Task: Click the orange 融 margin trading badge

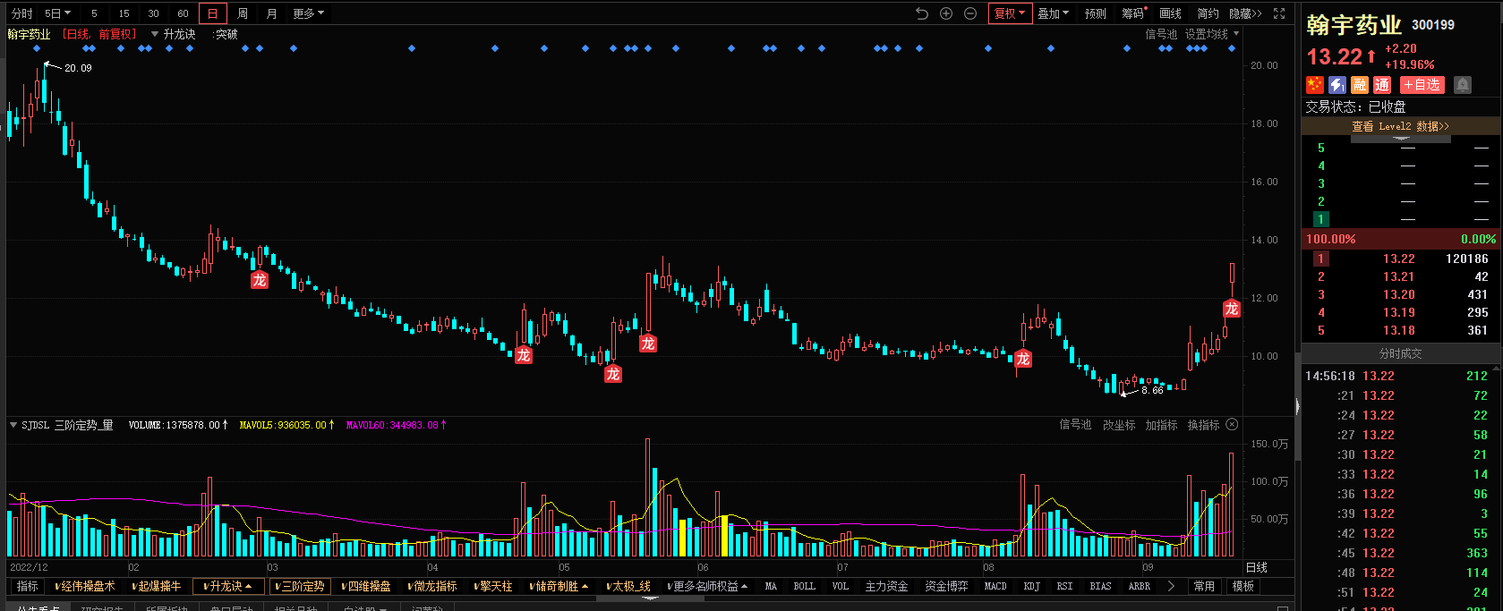Action: point(1360,85)
